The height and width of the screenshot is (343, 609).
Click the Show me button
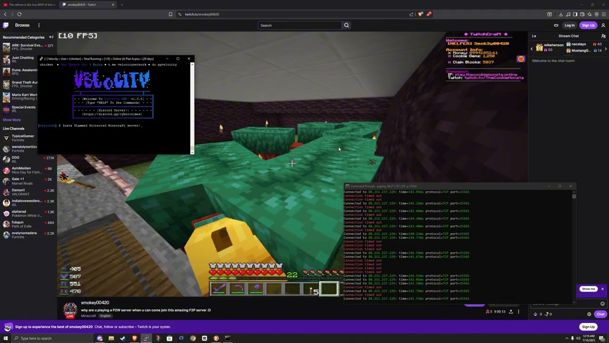pyautogui.click(x=589, y=289)
